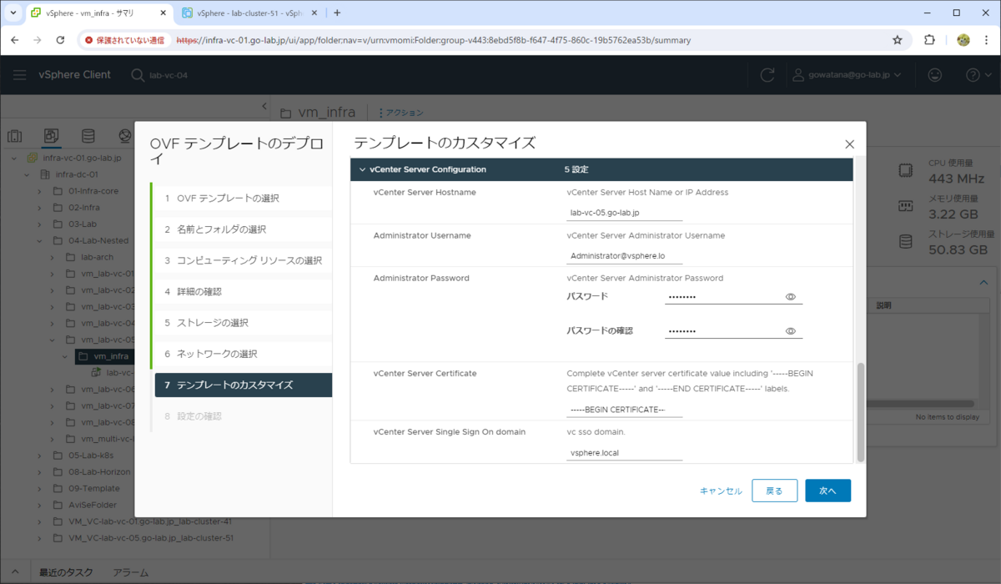Image resolution: width=1001 pixels, height=584 pixels.
Task: Go to wizard step 1 OVF テンプレートの選択
Action: coord(242,198)
